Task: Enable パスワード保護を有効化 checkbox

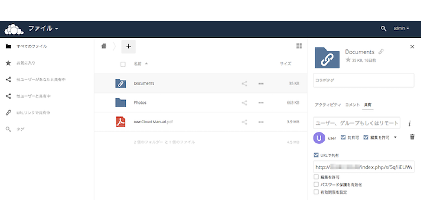Action: (316, 185)
